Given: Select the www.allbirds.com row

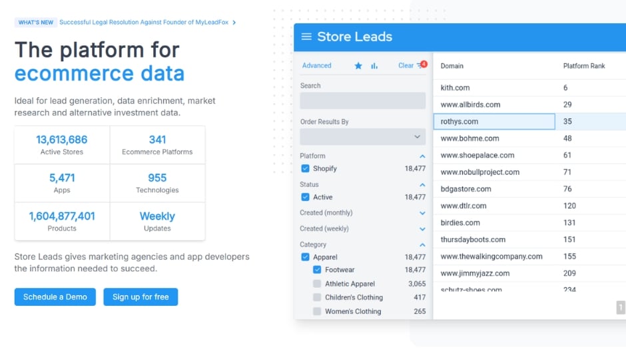Looking at the screenshot, I should (529, 104).
